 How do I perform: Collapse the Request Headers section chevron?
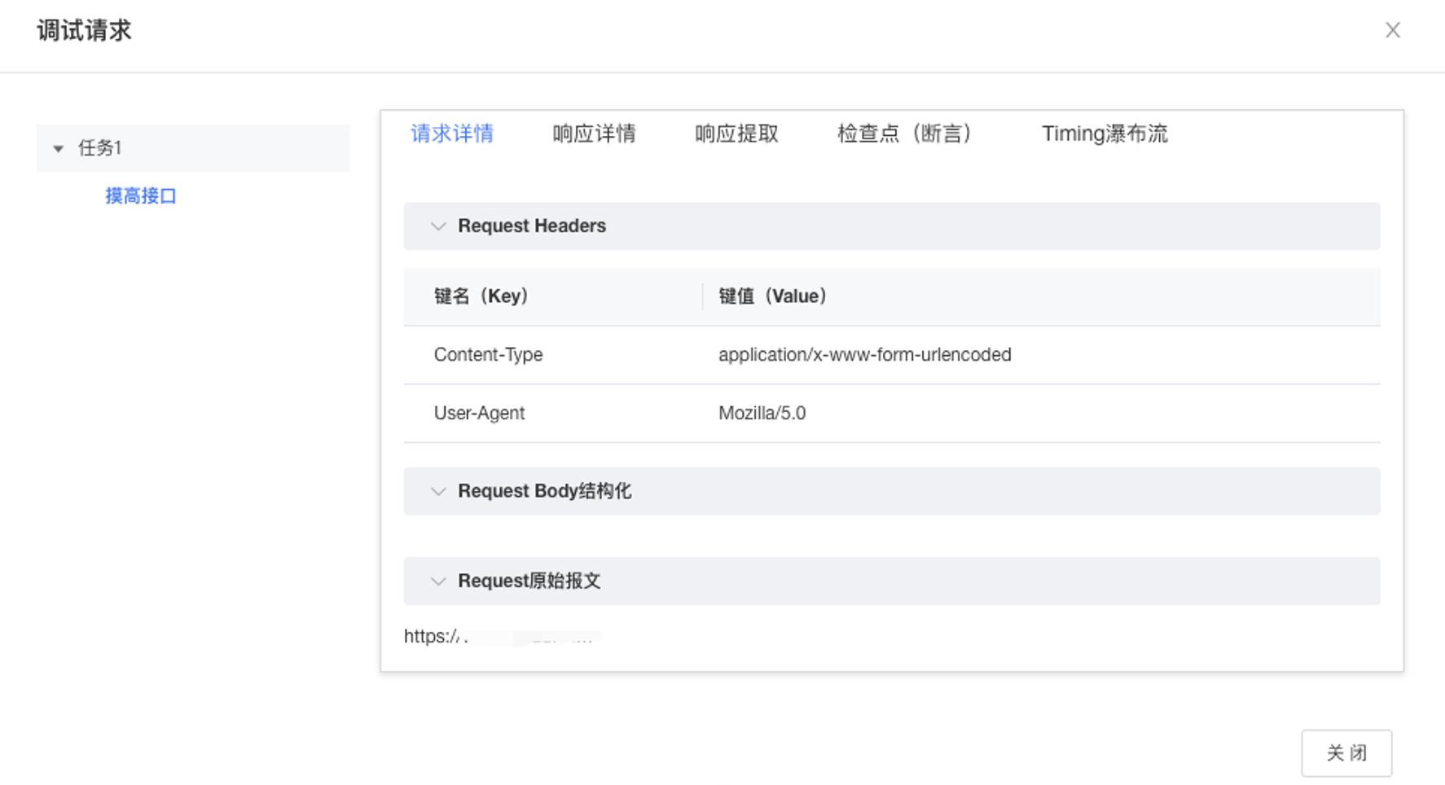pyautogui.click(x=438, y=226)
